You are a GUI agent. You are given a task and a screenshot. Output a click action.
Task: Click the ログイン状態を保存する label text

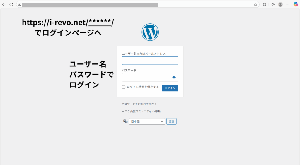[x=143, y=87]
